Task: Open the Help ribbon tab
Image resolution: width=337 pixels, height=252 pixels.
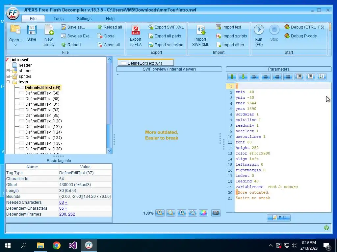Action: tap(110, 19)
